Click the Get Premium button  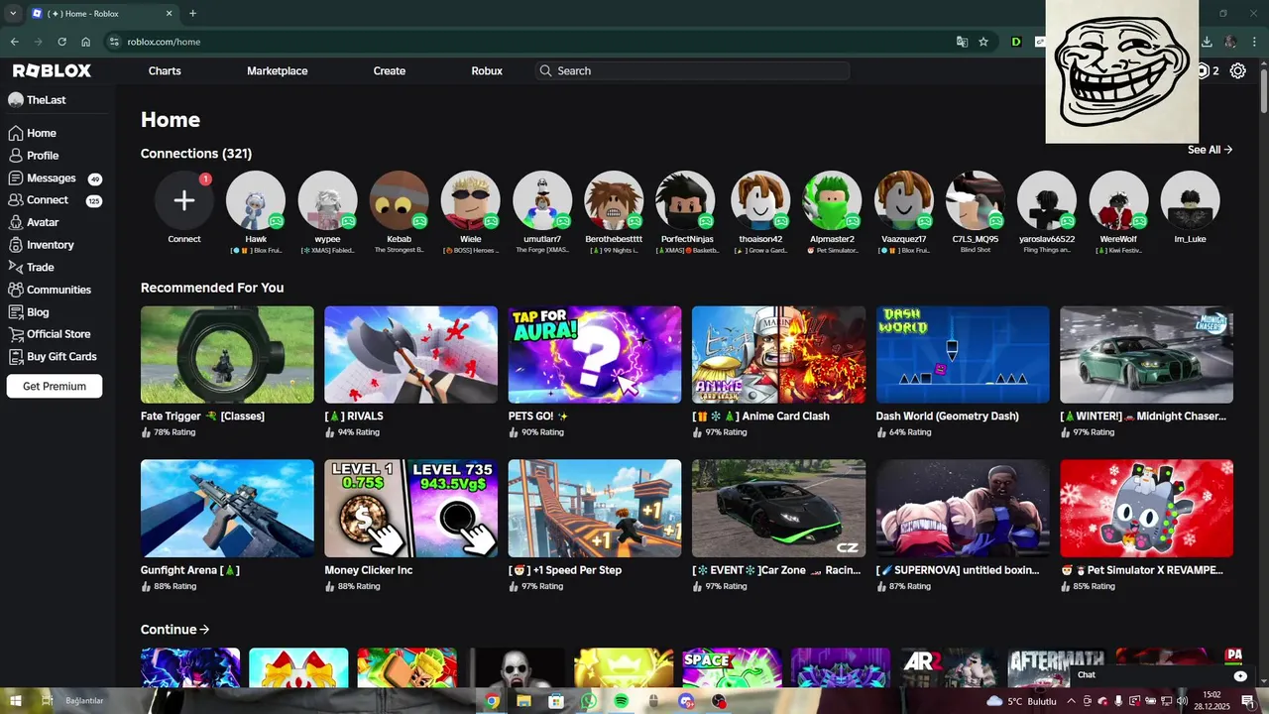[x=55, y=387]
